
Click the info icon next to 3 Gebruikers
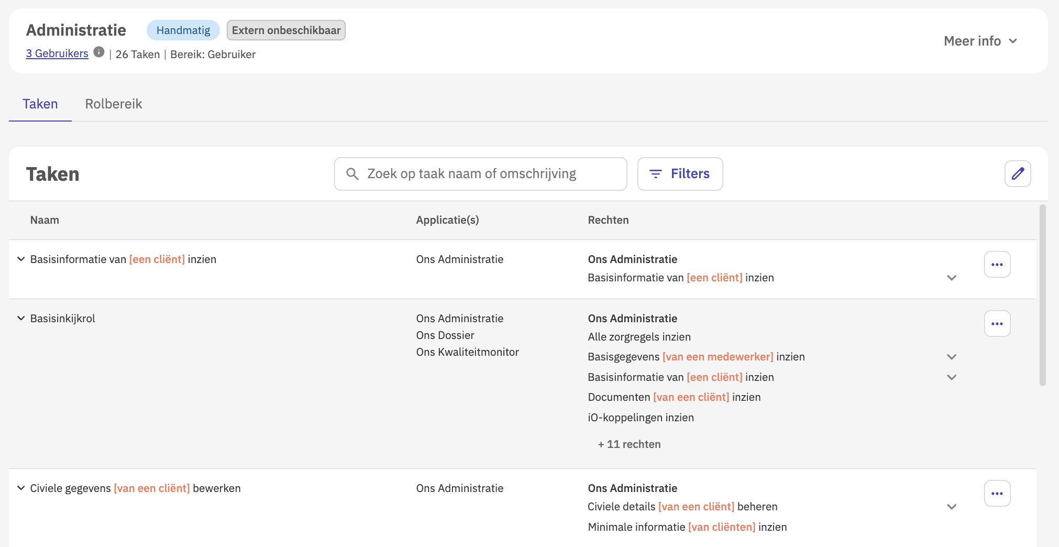coord(99,52)
